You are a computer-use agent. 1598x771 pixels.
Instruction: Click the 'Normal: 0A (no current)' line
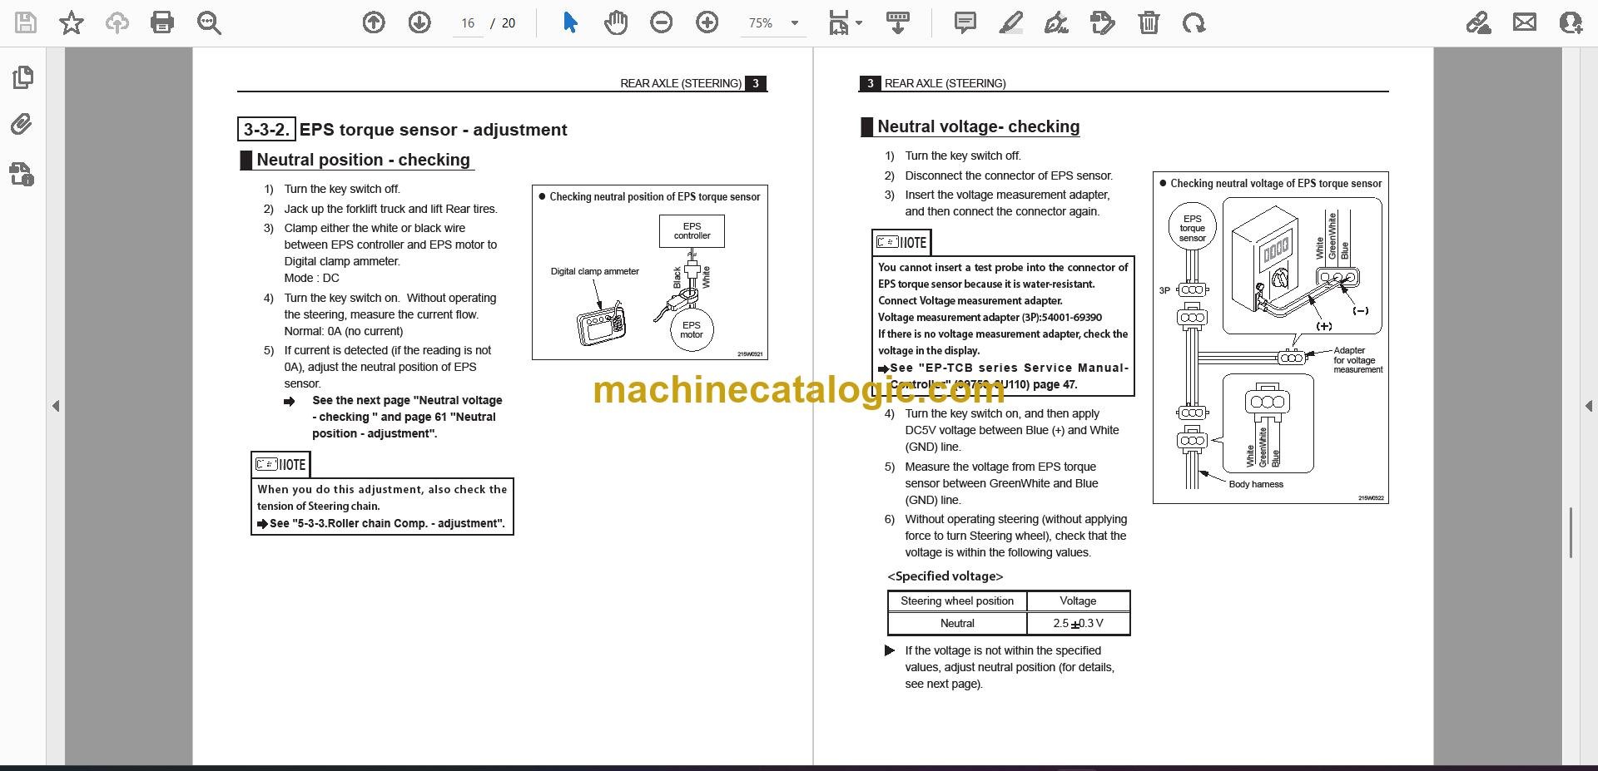[x=343, y=331]
